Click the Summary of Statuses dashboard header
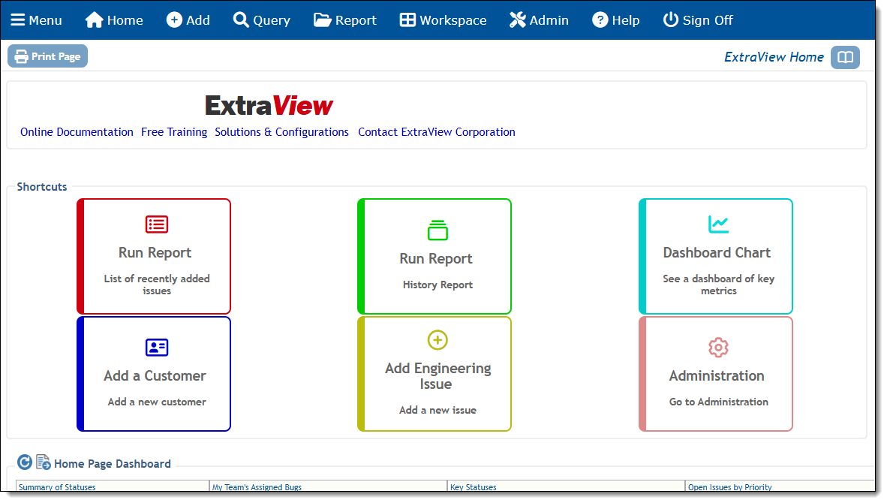The width and height of the screenshot is (887, 503). click(x=57, y=487)
